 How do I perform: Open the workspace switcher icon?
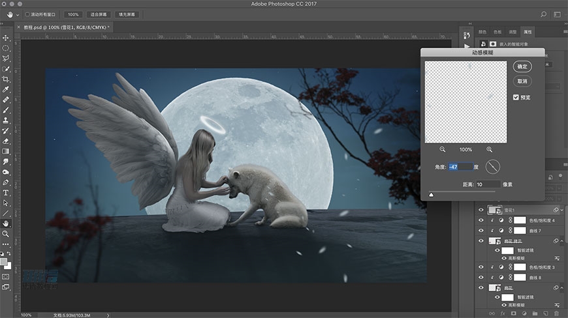557,14
